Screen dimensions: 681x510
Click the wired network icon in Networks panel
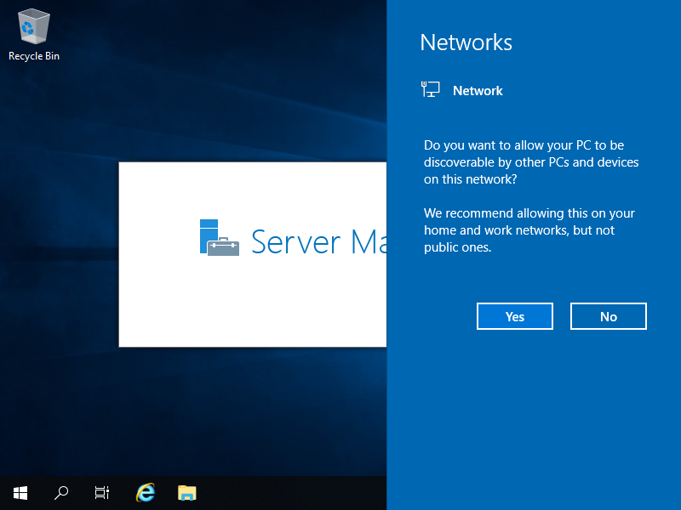click(x=431, y=89)
